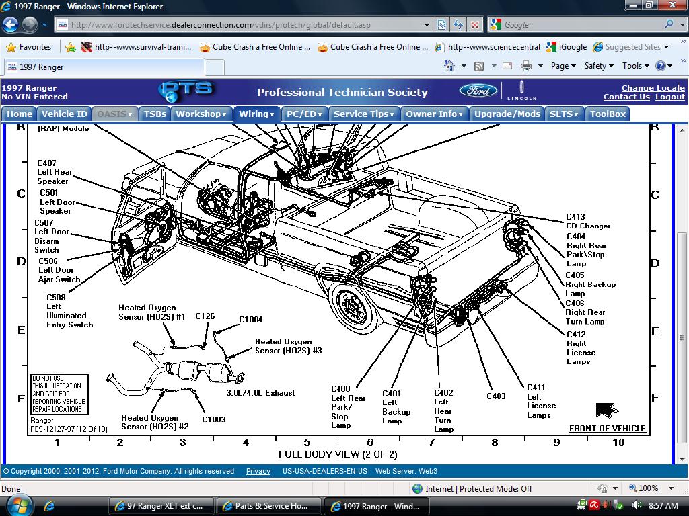The height and width of the screenshot is (516, 689).
Task: Open the Wiring menu tab
Action: (x=256, y=114)
